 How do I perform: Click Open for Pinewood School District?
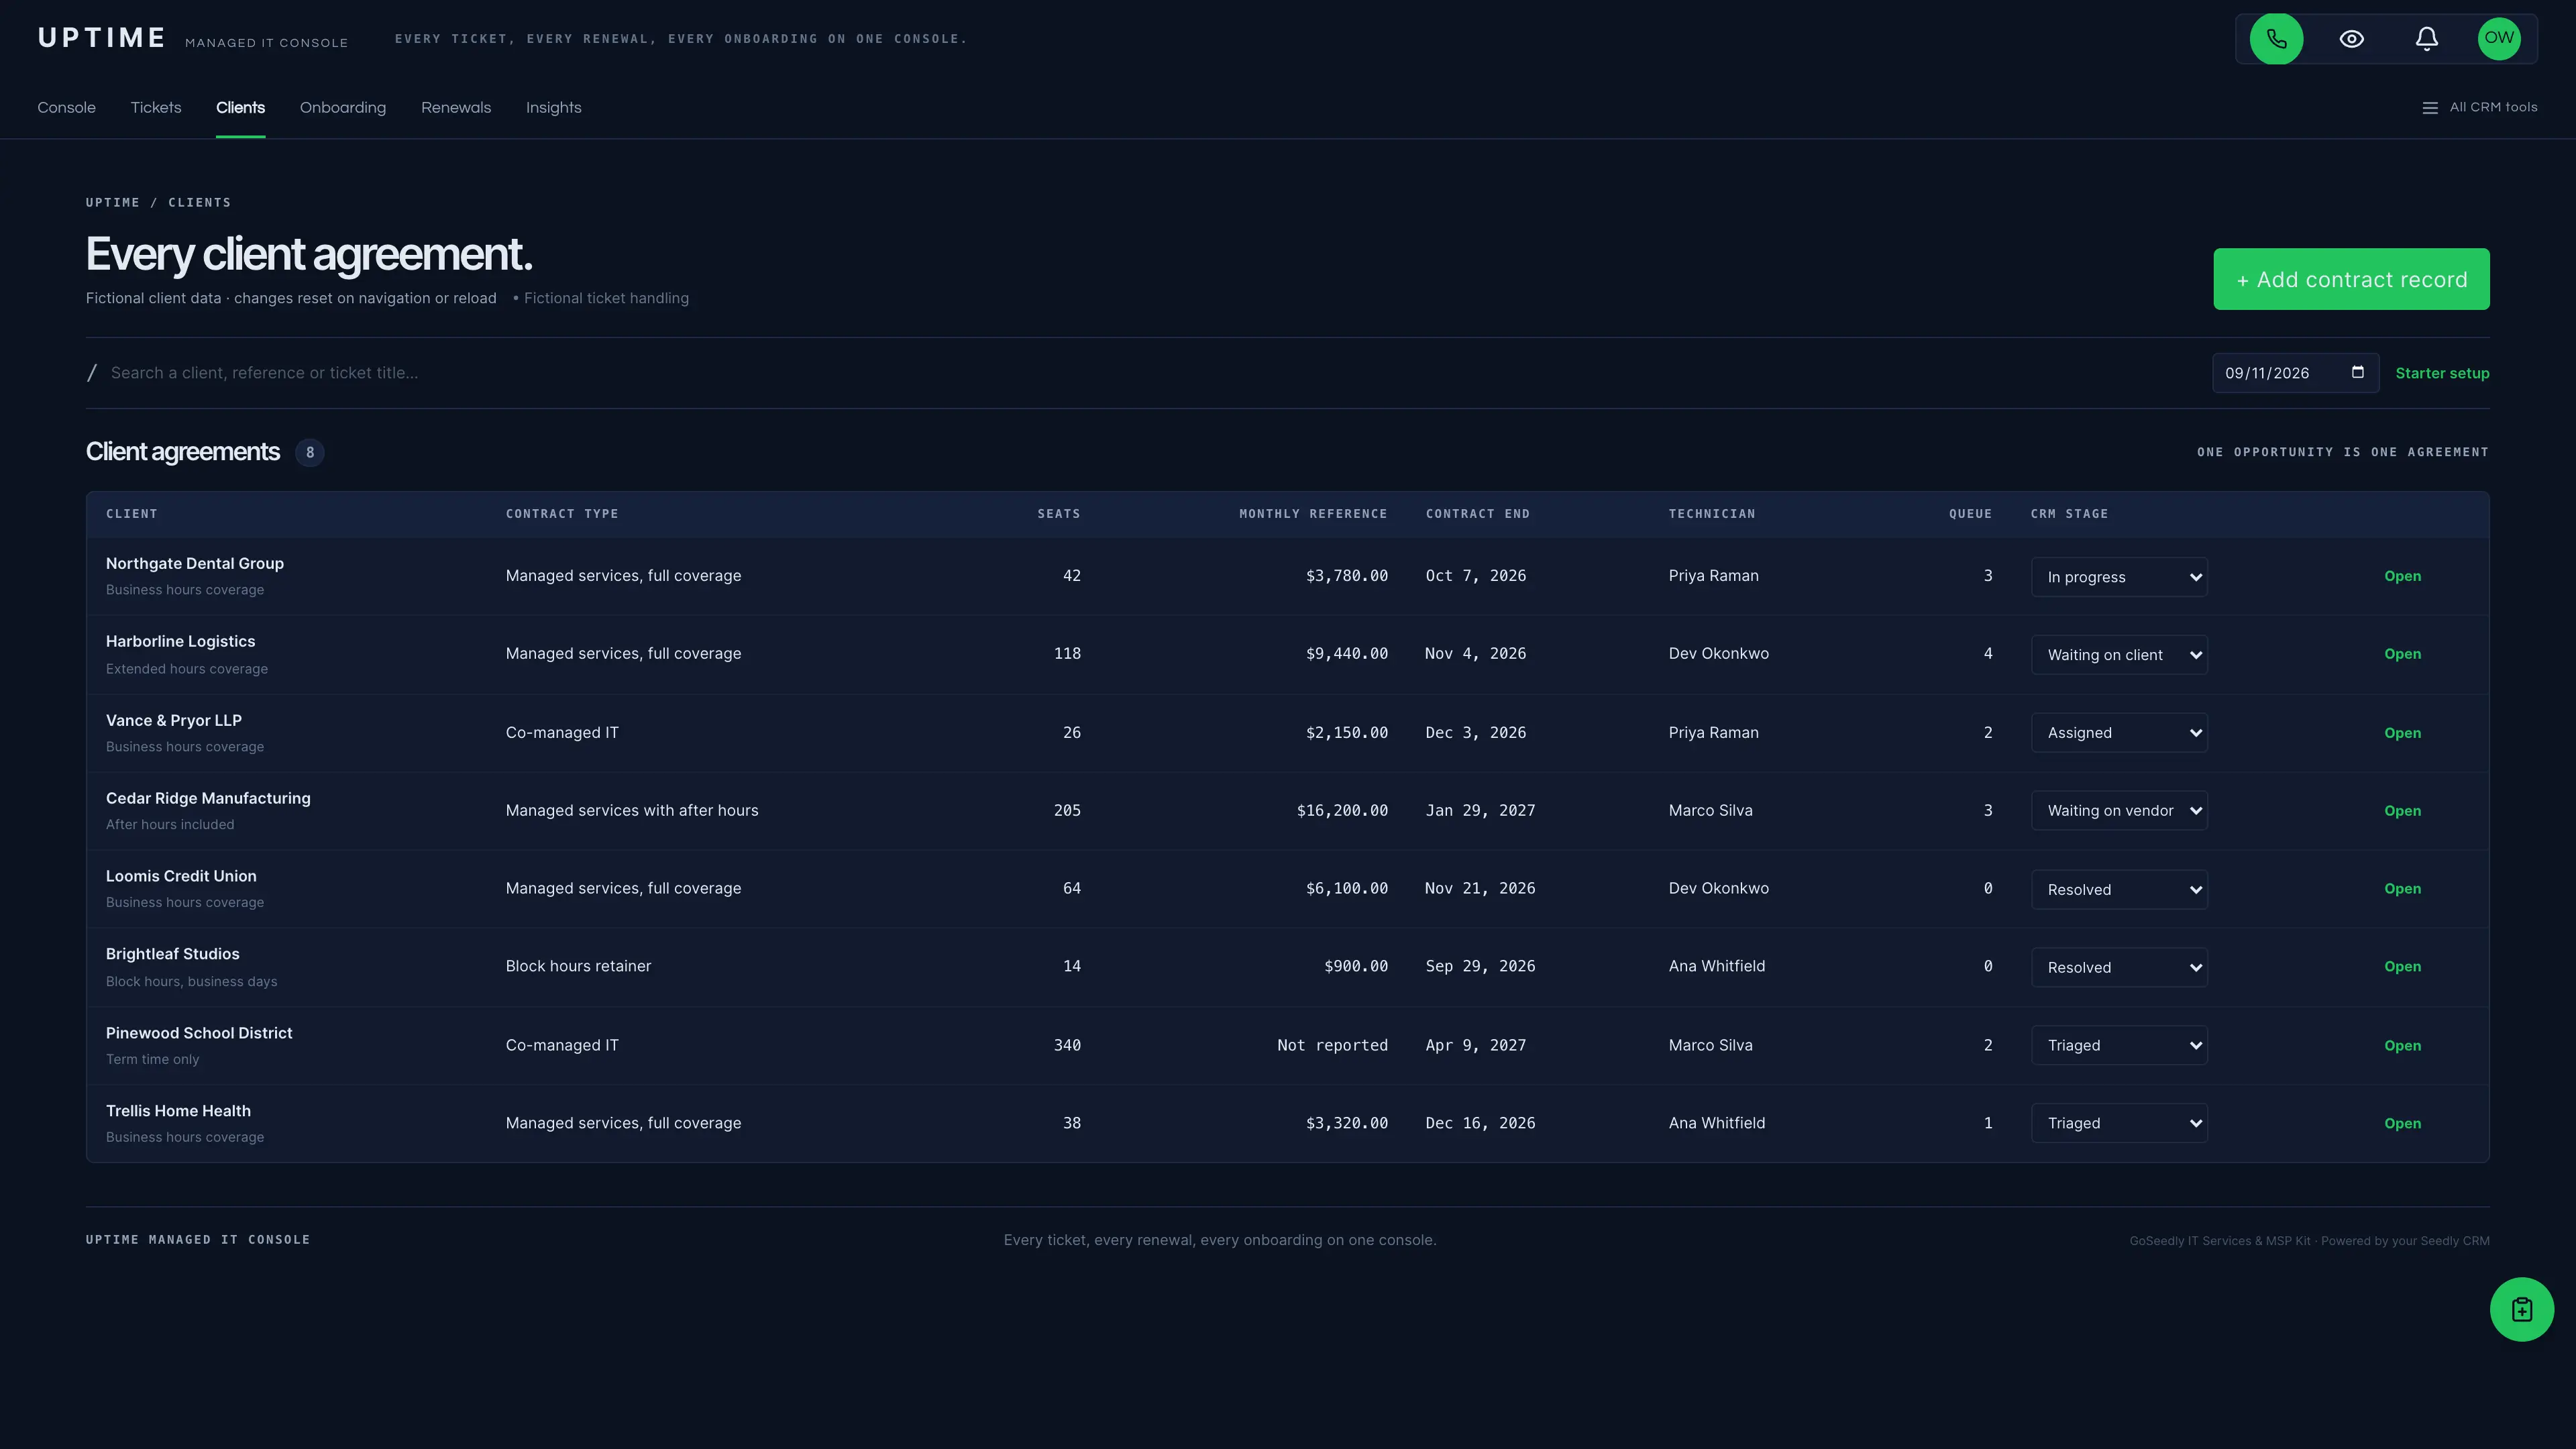pos(2402,1046)
